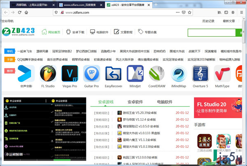Open the FL Studio 20 banner

click(x=218, y=108)
